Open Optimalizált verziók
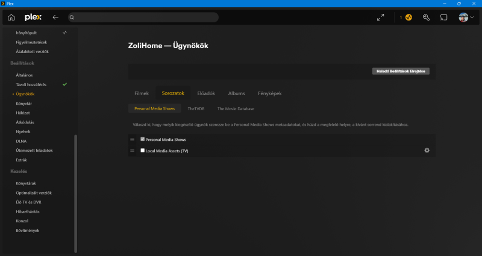The width and height of the screenshot is (482, 256). [34, 193]
